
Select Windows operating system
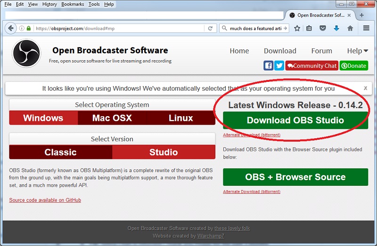pos(43,118)
